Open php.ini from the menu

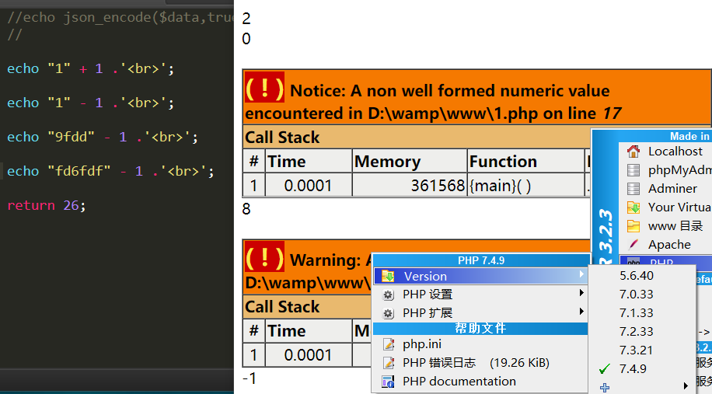480,344
